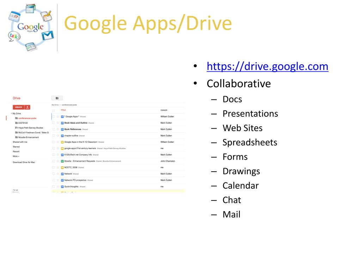Click the Docs pencil icon in Google Apps logo

(x=47, y=15)
